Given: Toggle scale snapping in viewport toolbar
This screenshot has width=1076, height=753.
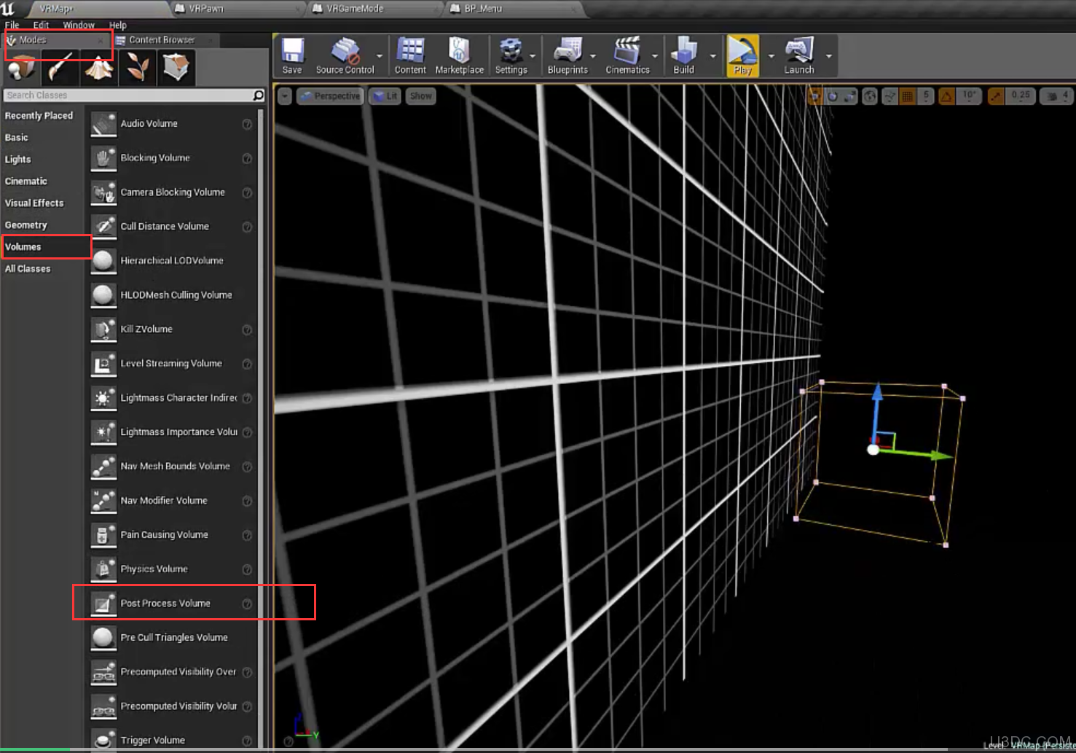Looking at the screenshot, I should point(996,96).
